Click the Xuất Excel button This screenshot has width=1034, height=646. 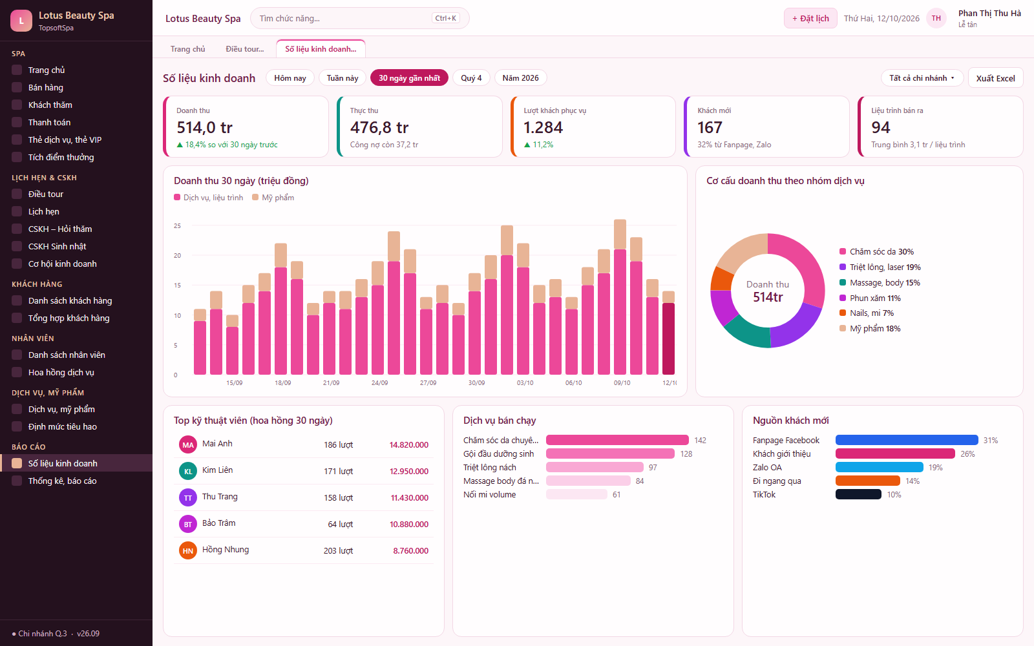(995, 78)
